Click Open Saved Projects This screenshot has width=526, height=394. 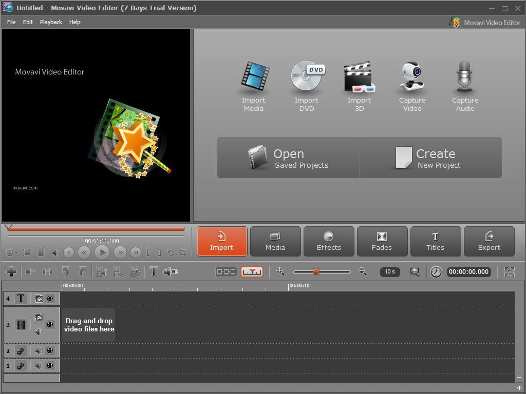[x=288, y=157]
